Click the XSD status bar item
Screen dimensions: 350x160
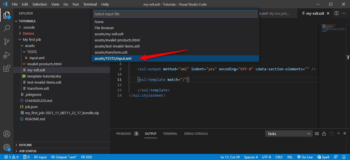(x=86, y=157)
